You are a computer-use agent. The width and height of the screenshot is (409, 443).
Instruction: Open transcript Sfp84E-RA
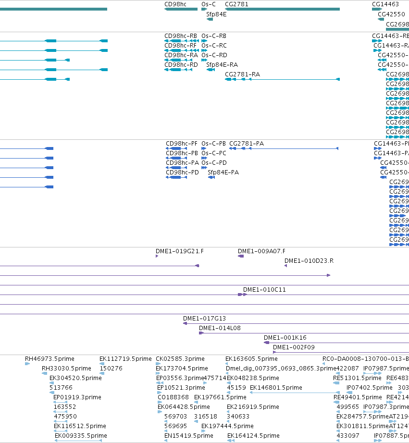[222, 65]
